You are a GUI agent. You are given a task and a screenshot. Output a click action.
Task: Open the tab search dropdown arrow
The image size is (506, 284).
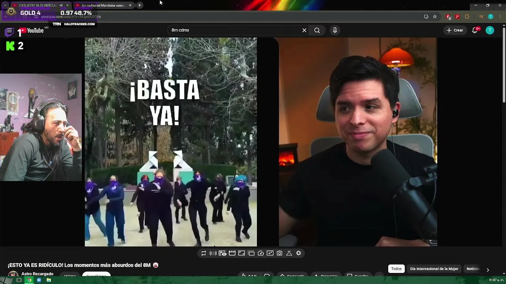click(5, 5)
